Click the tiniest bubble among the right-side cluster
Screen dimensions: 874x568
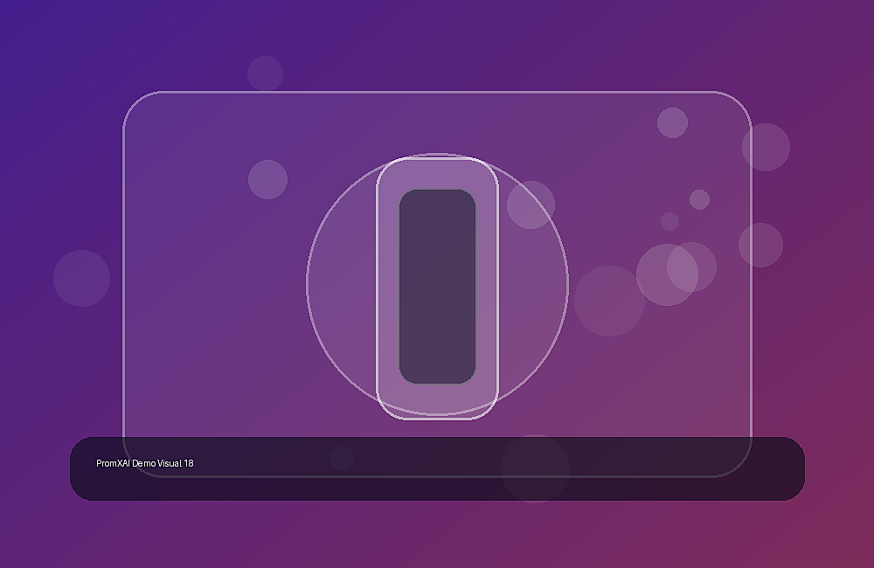point(670,221)
